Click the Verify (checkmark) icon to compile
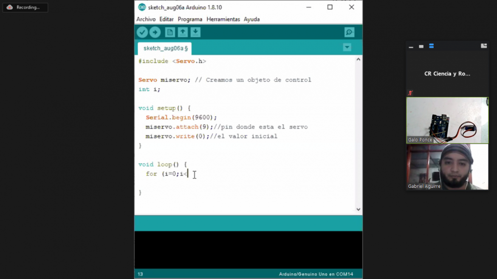Viewport: 497px width, 279px height. tap(142, 32)
